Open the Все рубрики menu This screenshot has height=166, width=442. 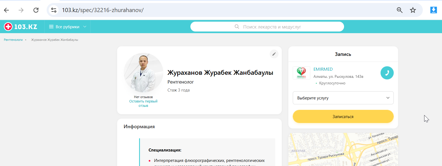68,27
